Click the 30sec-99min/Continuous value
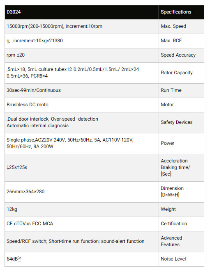The height and width of the screenshot is (272, 210). (x=34, y=90)
